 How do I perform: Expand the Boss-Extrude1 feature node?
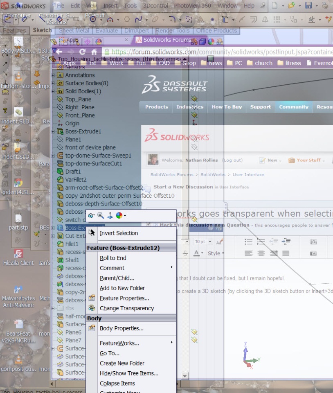click(x=53, y=131)
